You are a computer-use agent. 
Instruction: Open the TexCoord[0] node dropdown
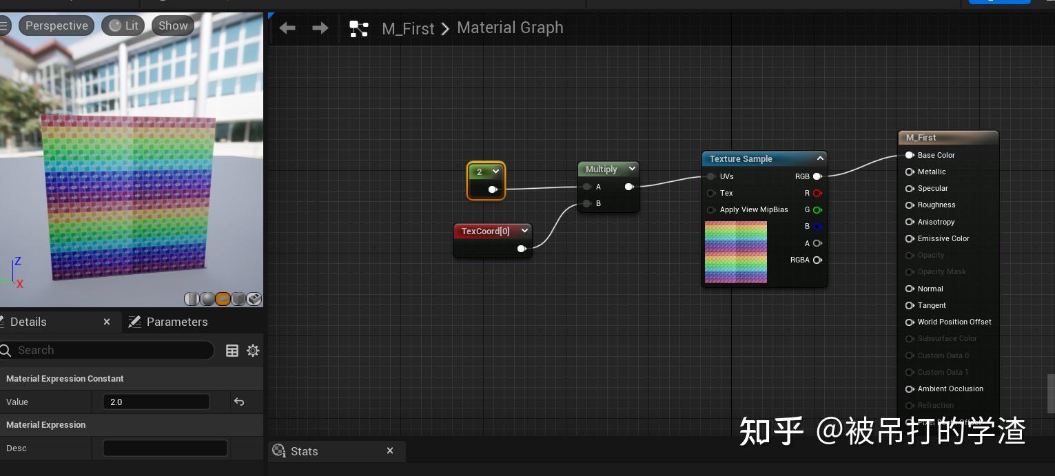click(x=524, y=231)
